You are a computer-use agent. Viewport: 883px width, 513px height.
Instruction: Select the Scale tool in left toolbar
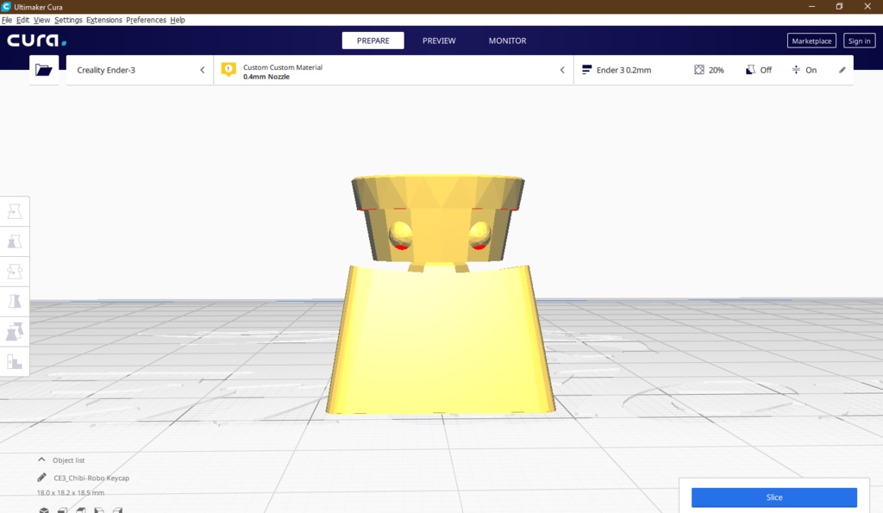tap(15, 242)
